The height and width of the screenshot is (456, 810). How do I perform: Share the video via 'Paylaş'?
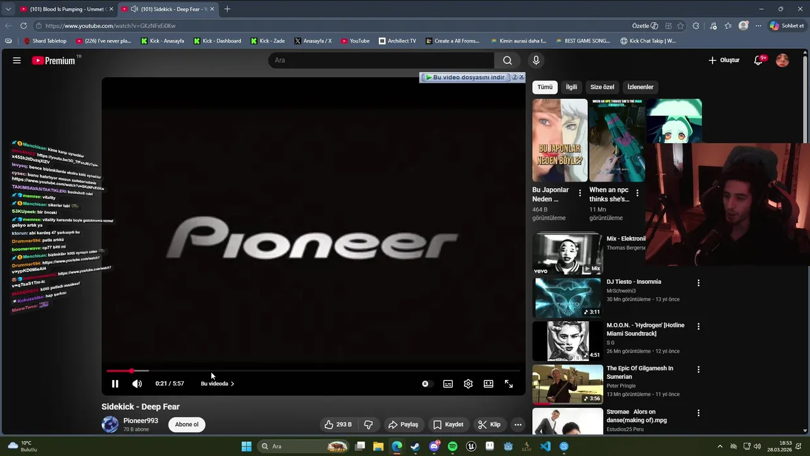coord(404,424)
